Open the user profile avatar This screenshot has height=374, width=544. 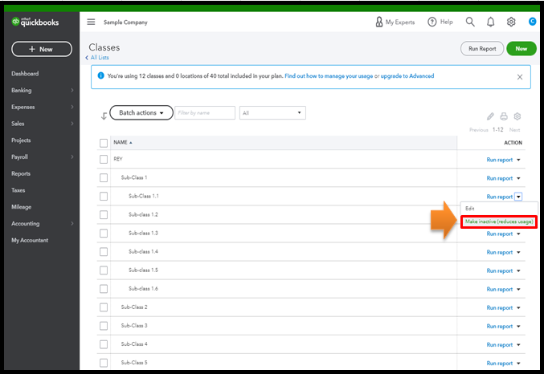(532, 22)
